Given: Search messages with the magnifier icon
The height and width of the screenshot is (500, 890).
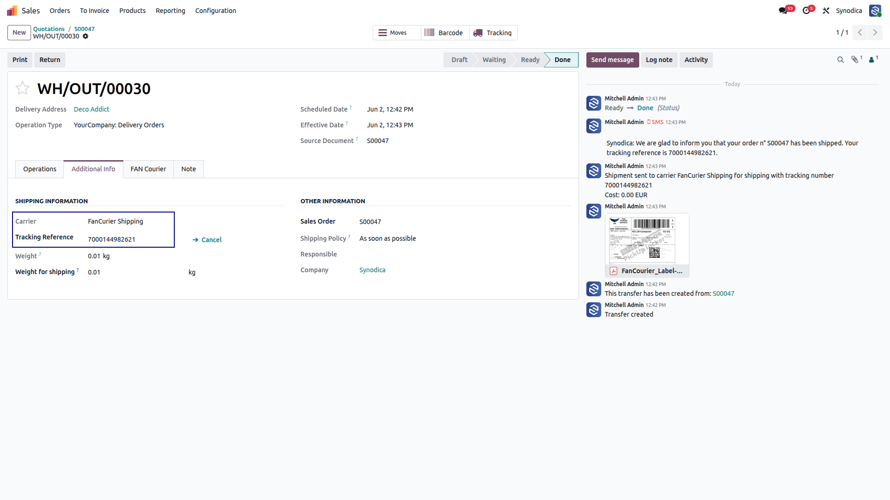Looking at the screenshot, I should pyautogui.click(x=840, y=60).
